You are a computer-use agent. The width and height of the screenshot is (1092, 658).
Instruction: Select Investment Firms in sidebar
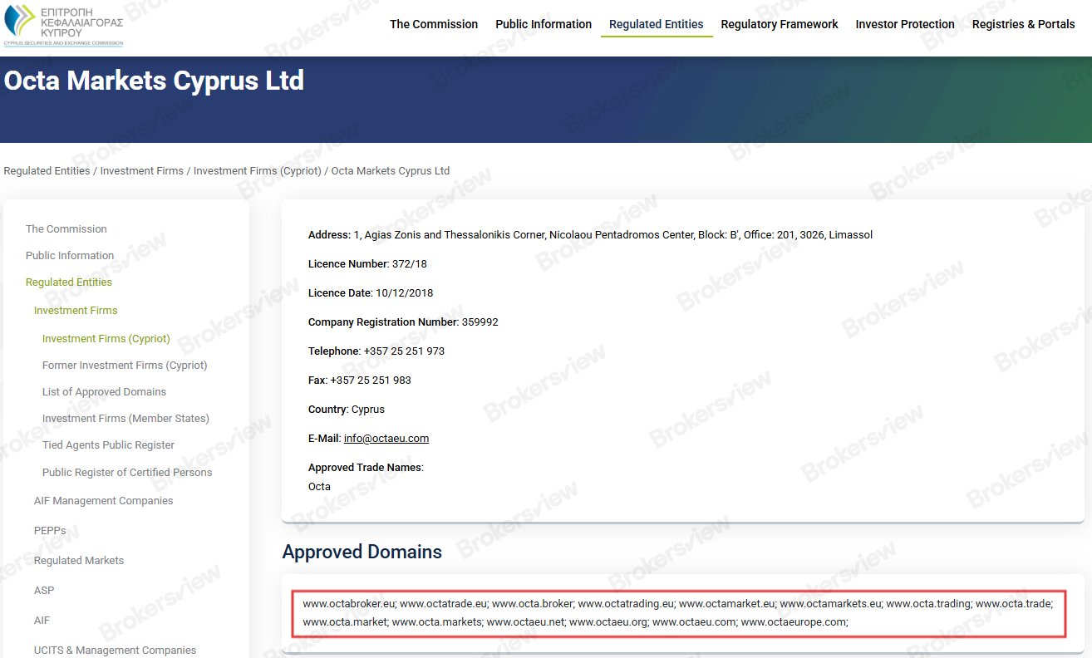(76, 311)
